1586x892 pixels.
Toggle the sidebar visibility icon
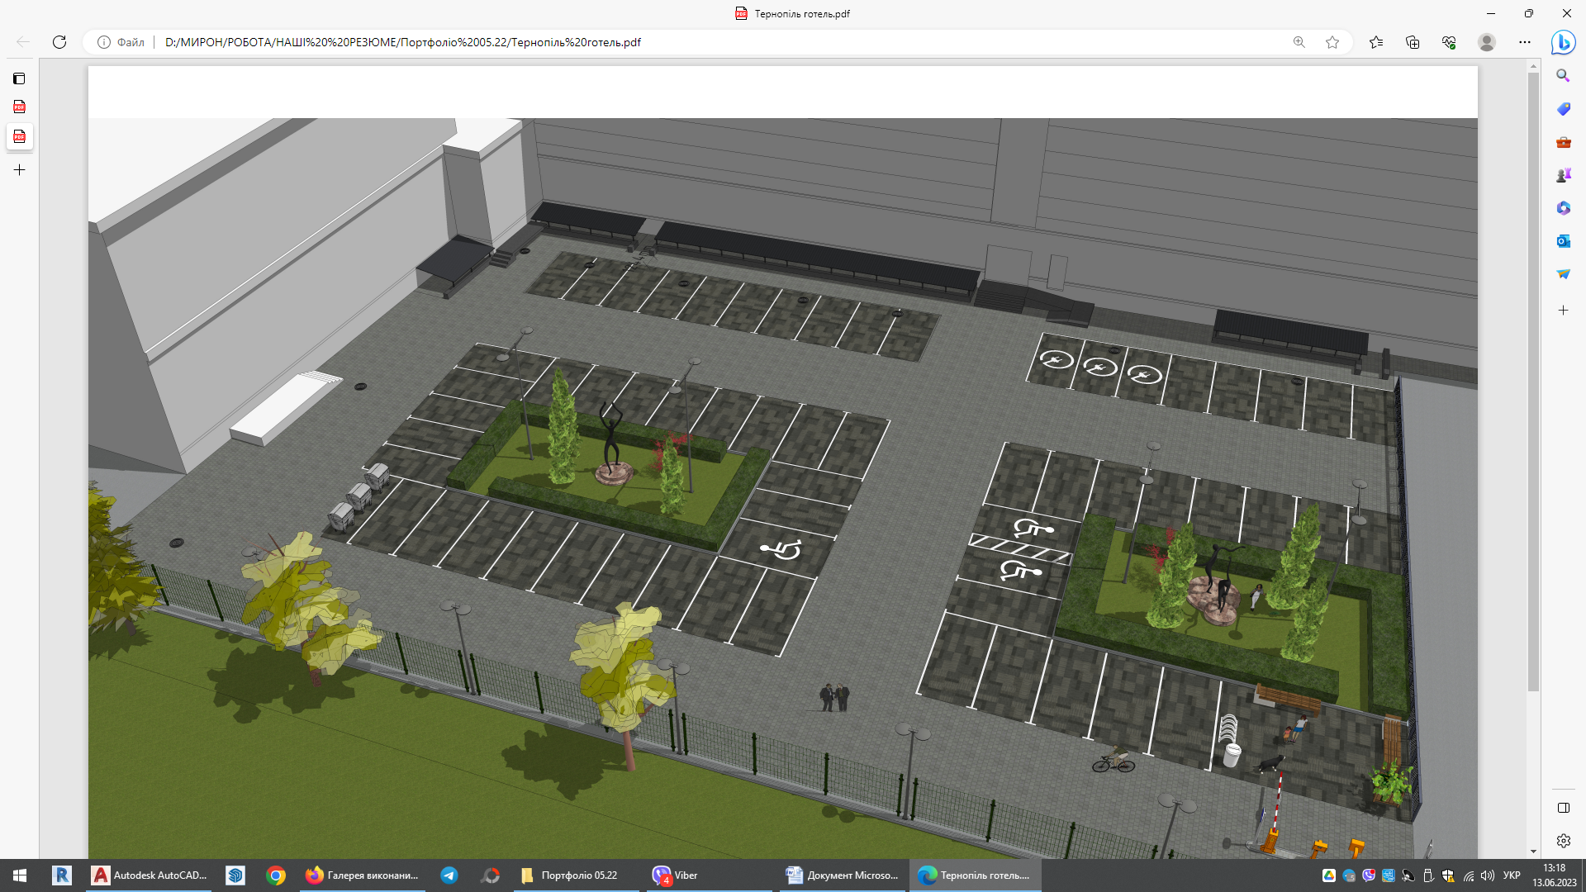(1563, 808)
